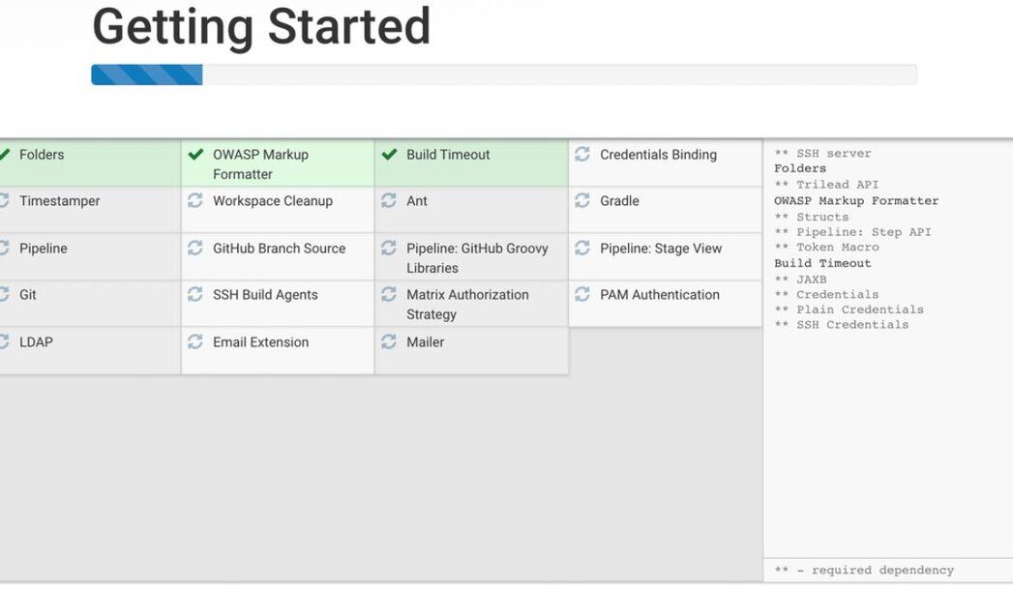Image resolution: width=1013 pixels, height=590 pixels.
Task: Click the refresh icon beside Email Extension
Action: tap(195, 341)
